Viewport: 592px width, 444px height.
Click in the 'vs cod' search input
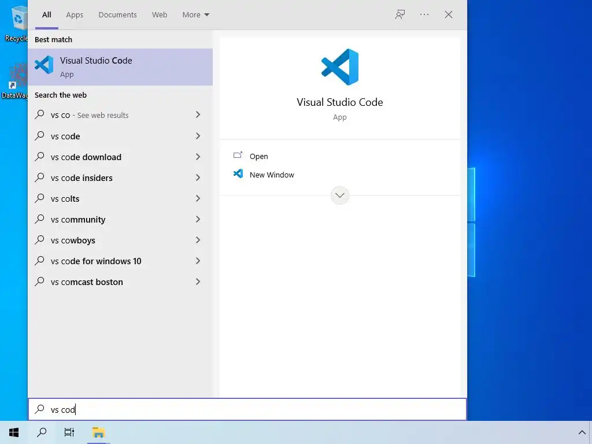coord(247,409)
